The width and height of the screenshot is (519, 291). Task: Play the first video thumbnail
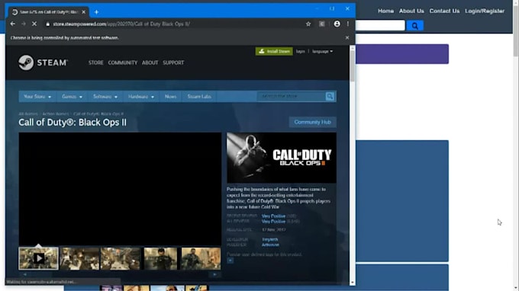tap(38, 258)
